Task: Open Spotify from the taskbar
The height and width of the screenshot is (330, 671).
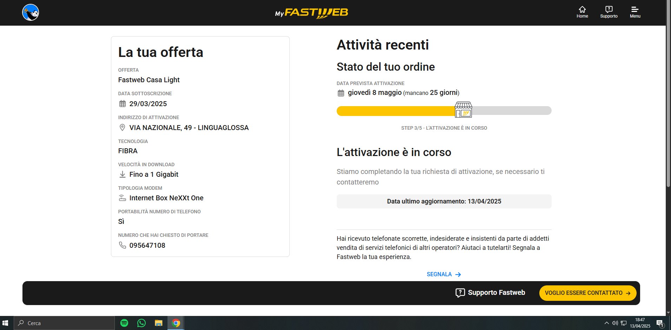Action: 124,323
